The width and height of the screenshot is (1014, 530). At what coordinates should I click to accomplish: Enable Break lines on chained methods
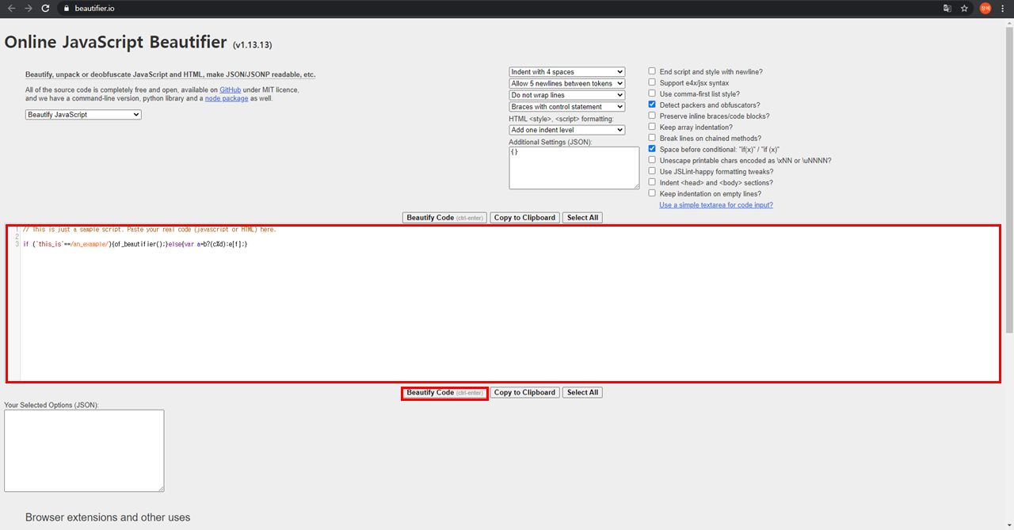pyautogui.click(x=652, y=138)
